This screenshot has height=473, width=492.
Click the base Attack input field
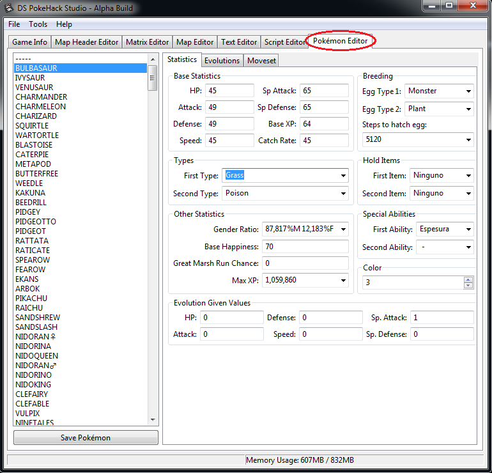click(229, 107)
